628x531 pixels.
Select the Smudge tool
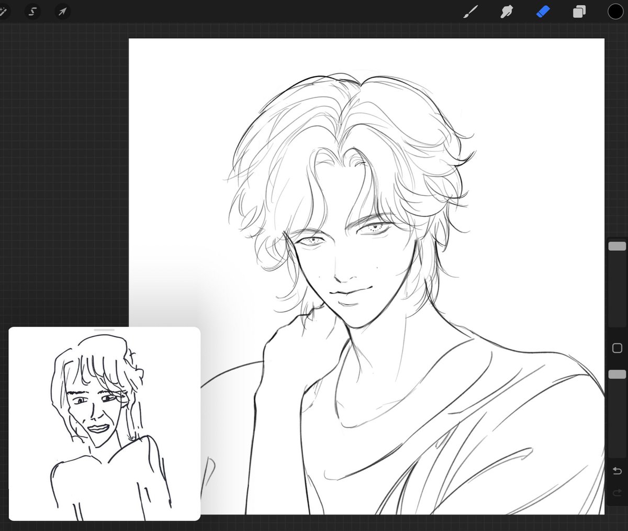click(506, 12)
